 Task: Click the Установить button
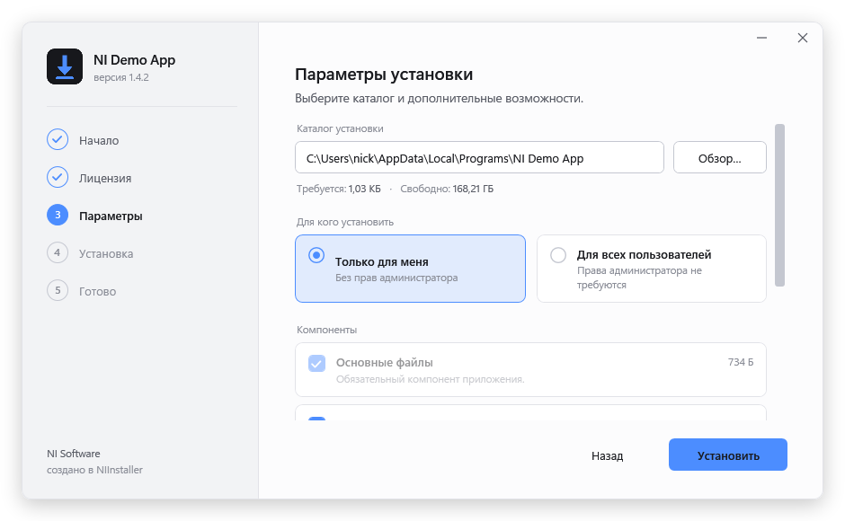pos(728,455)
